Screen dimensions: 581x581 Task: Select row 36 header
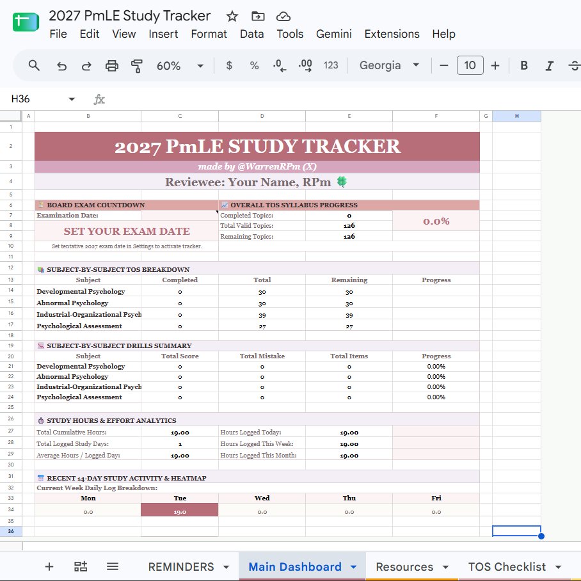pyautogui.click(x=11, y=531)
